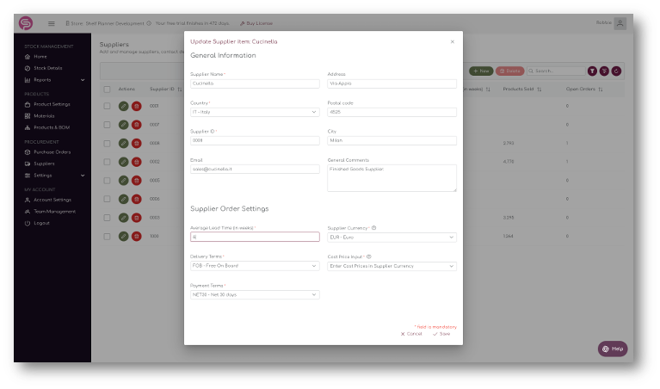Go to Purchase Orders in sidebar
The width and height of the screenshot is (660, 389).
[x=52, y=152]
